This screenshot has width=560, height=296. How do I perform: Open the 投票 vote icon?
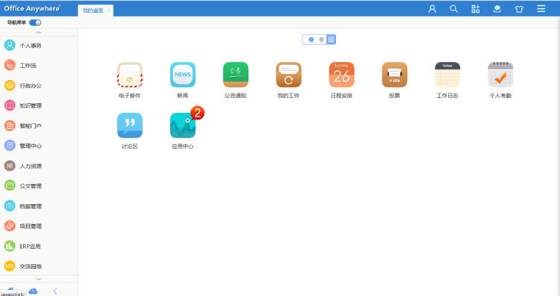click(395, 75)
